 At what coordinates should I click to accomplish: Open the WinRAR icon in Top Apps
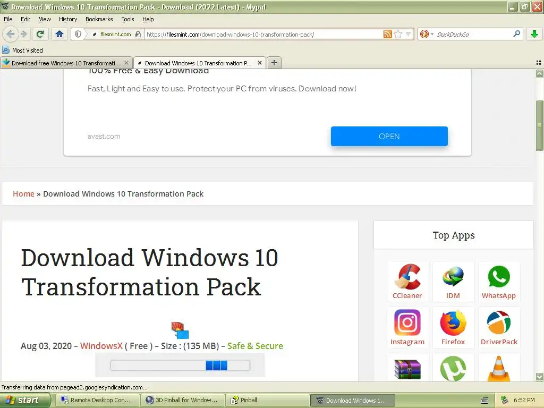pyautogui.click(x=407, y=369)
